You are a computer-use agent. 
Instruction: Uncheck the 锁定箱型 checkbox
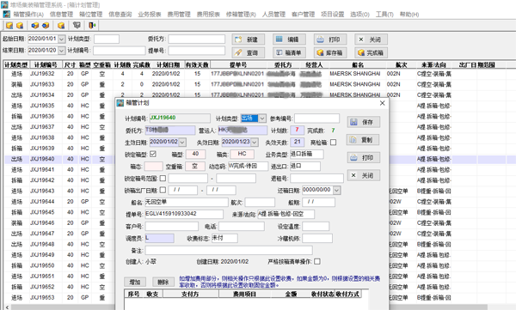[x=153, y=154]
